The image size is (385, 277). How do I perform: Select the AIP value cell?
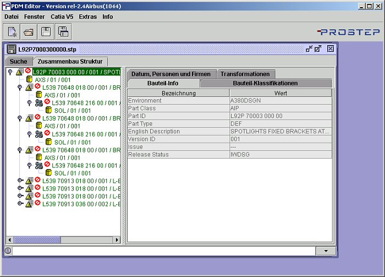point(280,108)
